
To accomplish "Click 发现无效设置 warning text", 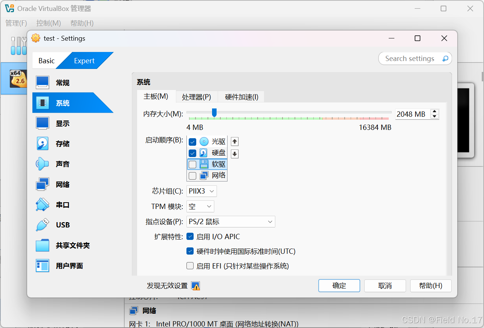I will [167, 286].
